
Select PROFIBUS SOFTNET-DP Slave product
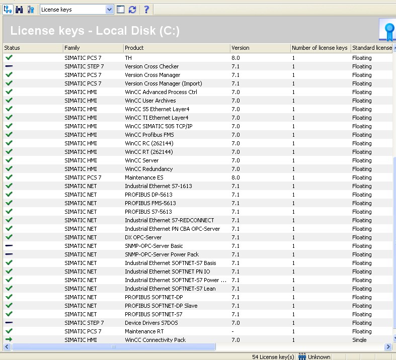click(x=161, y=306)
